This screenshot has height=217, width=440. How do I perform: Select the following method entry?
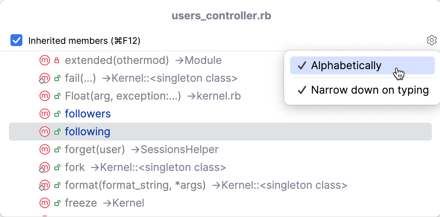[x=87, y=132]
